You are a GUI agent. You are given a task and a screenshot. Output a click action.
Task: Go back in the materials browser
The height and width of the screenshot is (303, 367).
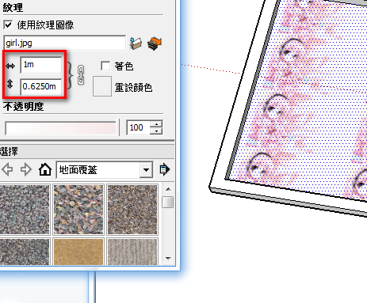coord(7,169)
